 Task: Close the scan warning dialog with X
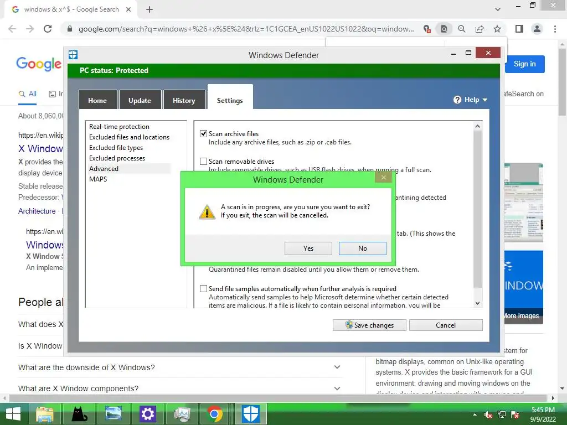click(x=383, y=177)
